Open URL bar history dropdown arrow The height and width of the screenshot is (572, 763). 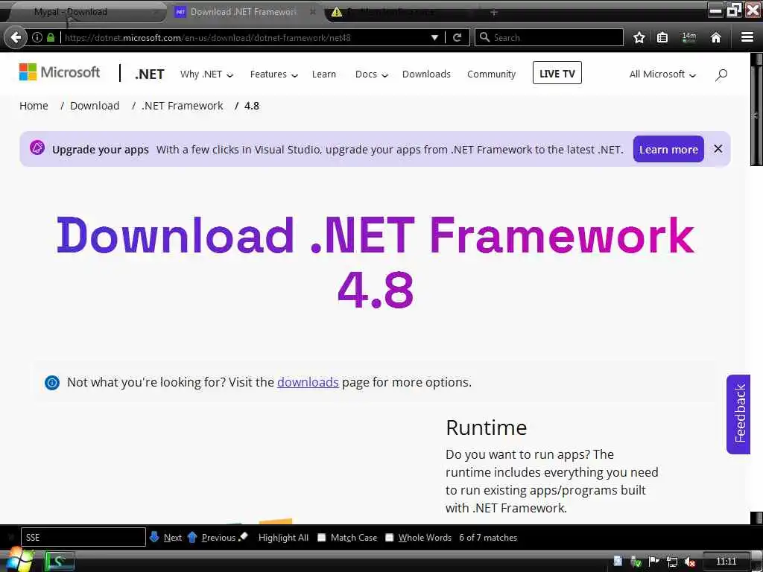tap(434, 37)
